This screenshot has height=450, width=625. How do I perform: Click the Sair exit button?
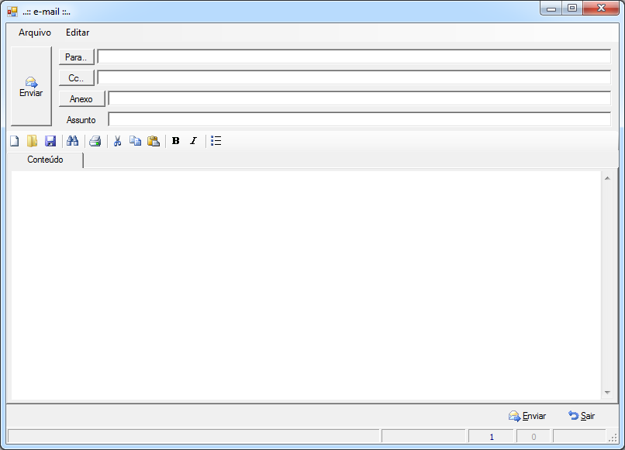pos(582,416)
